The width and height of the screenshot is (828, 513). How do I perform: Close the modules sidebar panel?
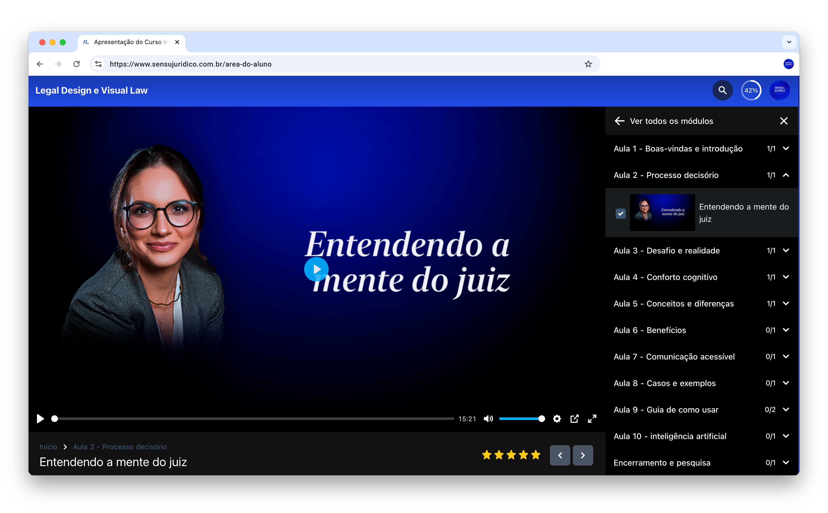(x=784, y=121)
